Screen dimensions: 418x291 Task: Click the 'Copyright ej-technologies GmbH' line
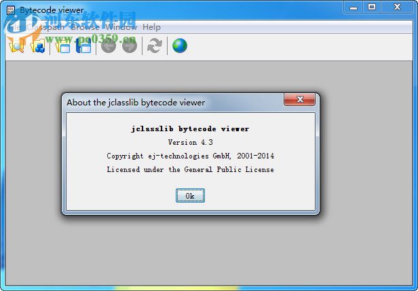click(x=190, y=156)
